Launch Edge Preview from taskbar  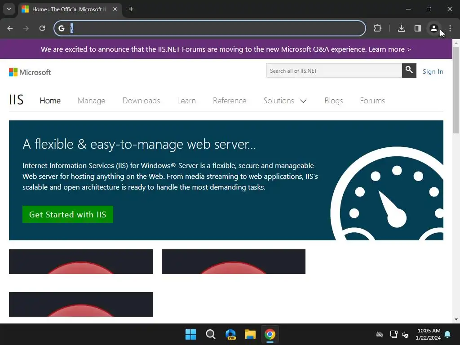[x=230, y=334]
